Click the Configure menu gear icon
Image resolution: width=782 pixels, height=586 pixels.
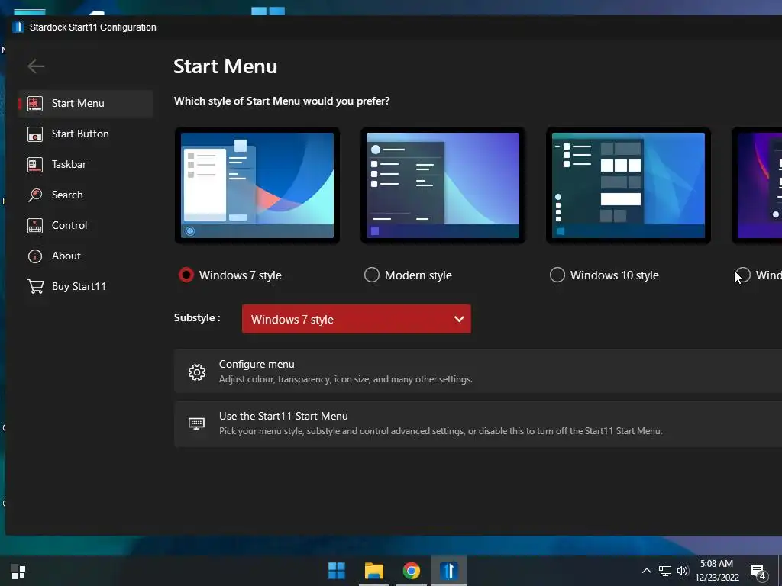click(x=197, y=372)
